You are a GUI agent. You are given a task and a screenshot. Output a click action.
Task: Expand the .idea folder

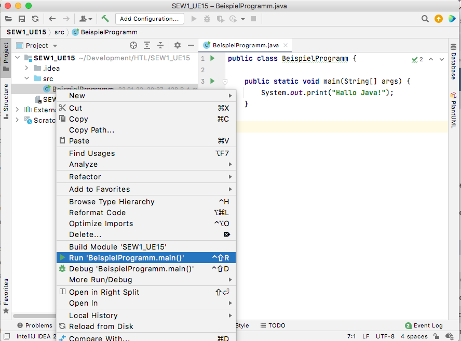(26, 68)
